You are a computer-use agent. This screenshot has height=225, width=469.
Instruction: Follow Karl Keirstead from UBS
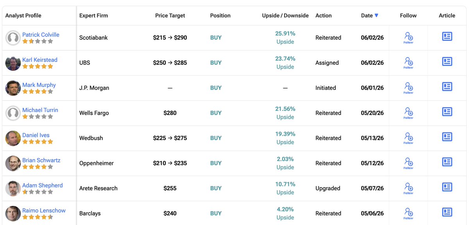[x=408, y=63]
